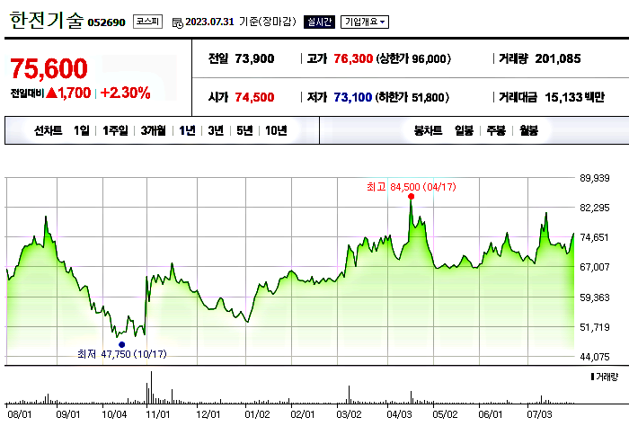Click the 08/01 date axis label
This screenshot has width=629, height=435.
click(x=19, y=414)
